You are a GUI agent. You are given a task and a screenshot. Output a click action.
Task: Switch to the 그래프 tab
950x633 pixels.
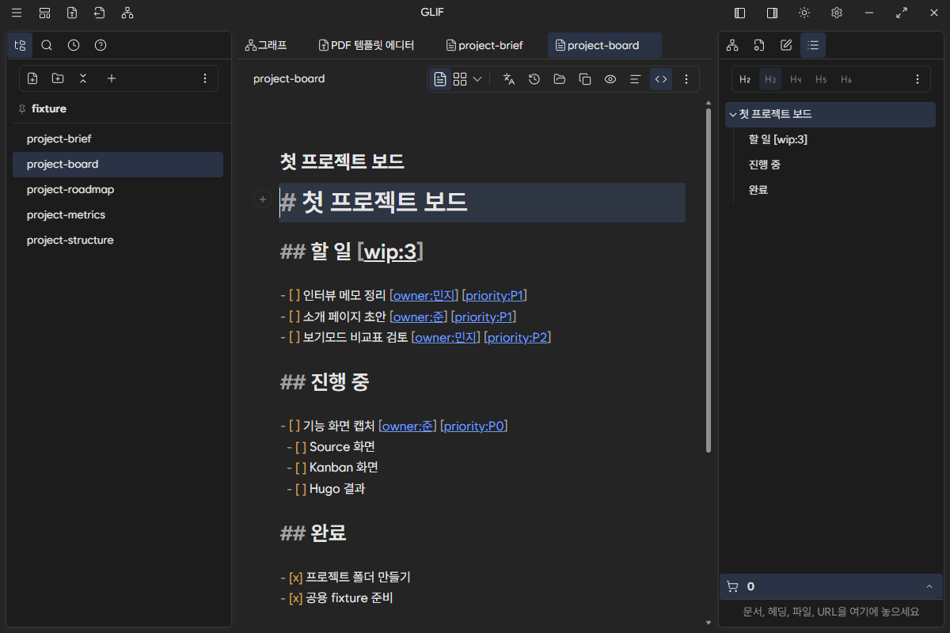click(x=266, y=45)
